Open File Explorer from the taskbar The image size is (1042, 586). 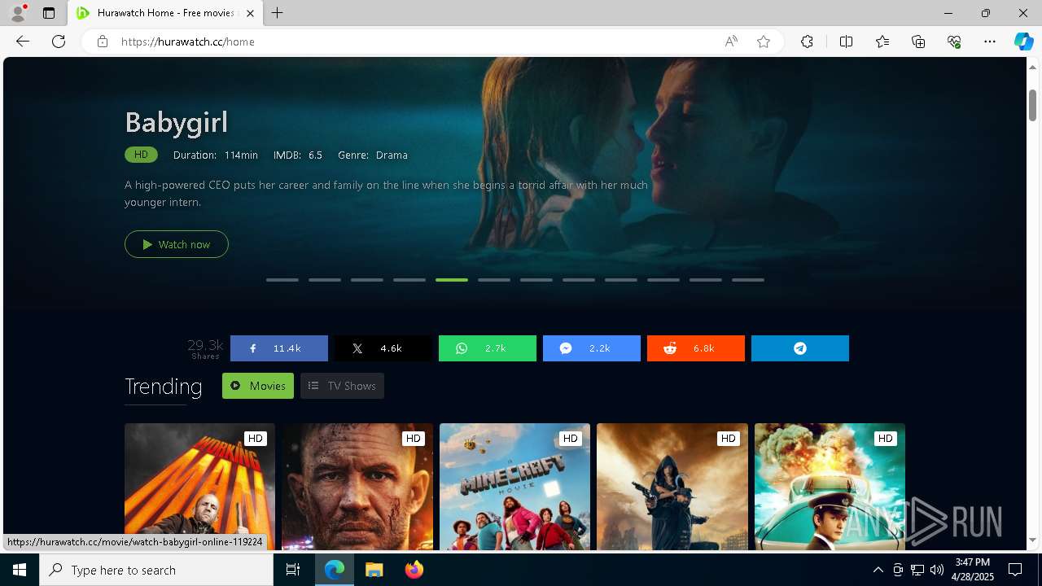coord(374,570)
